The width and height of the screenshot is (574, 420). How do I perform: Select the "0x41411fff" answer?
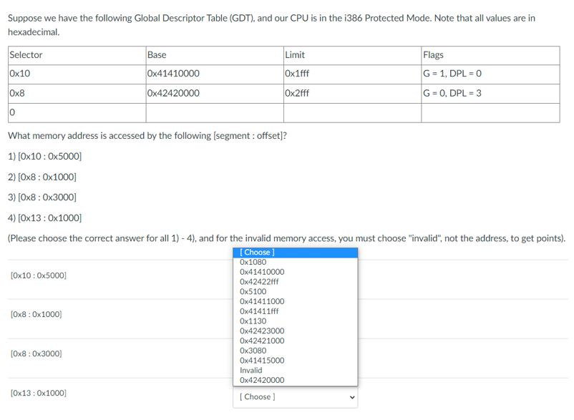pyautogui.click(x=262, y=311)
